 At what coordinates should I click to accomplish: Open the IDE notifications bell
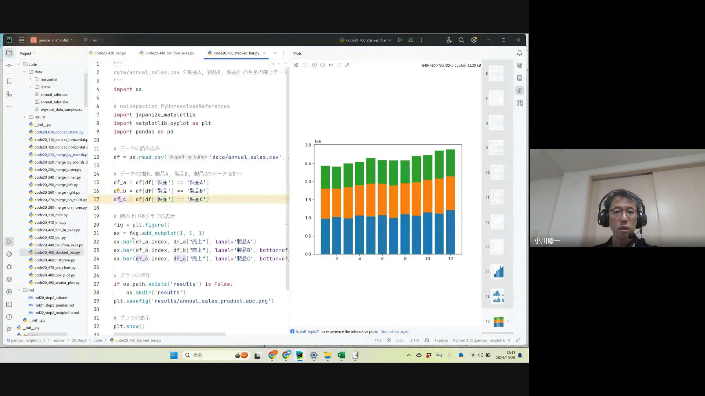click(520, 53)
